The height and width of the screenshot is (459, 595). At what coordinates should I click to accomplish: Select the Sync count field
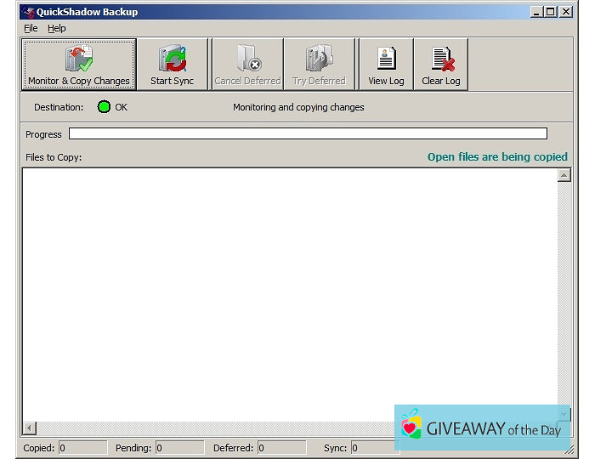click(x=372, y=447)
